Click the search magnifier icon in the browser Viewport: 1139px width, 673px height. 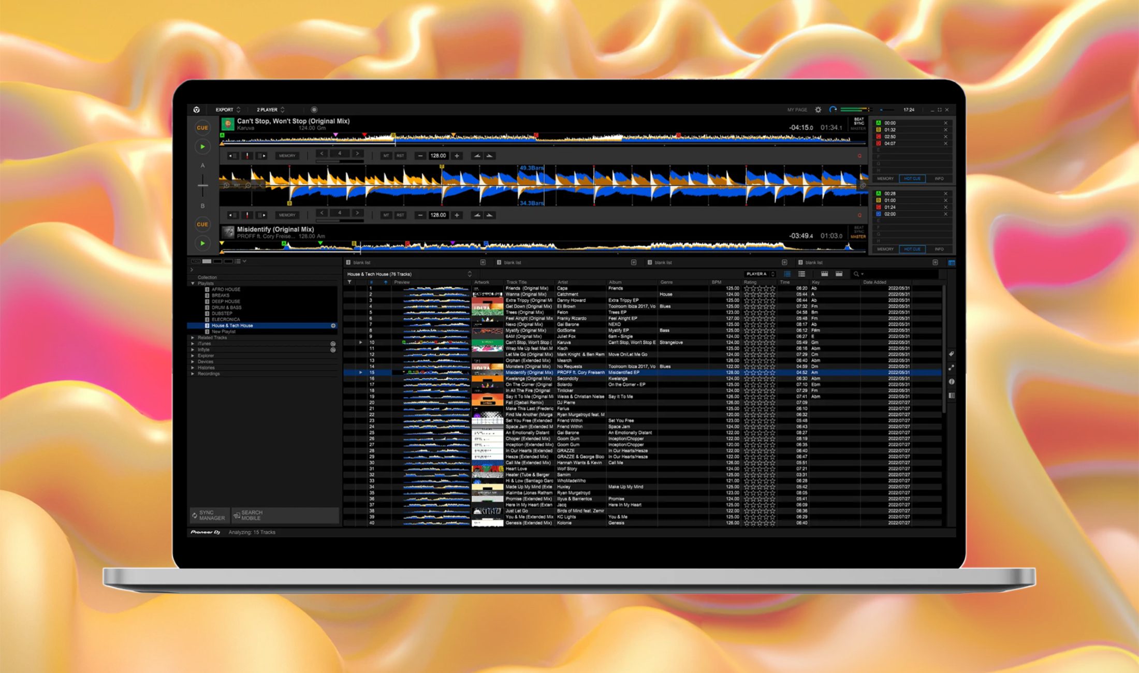[856, 274]
